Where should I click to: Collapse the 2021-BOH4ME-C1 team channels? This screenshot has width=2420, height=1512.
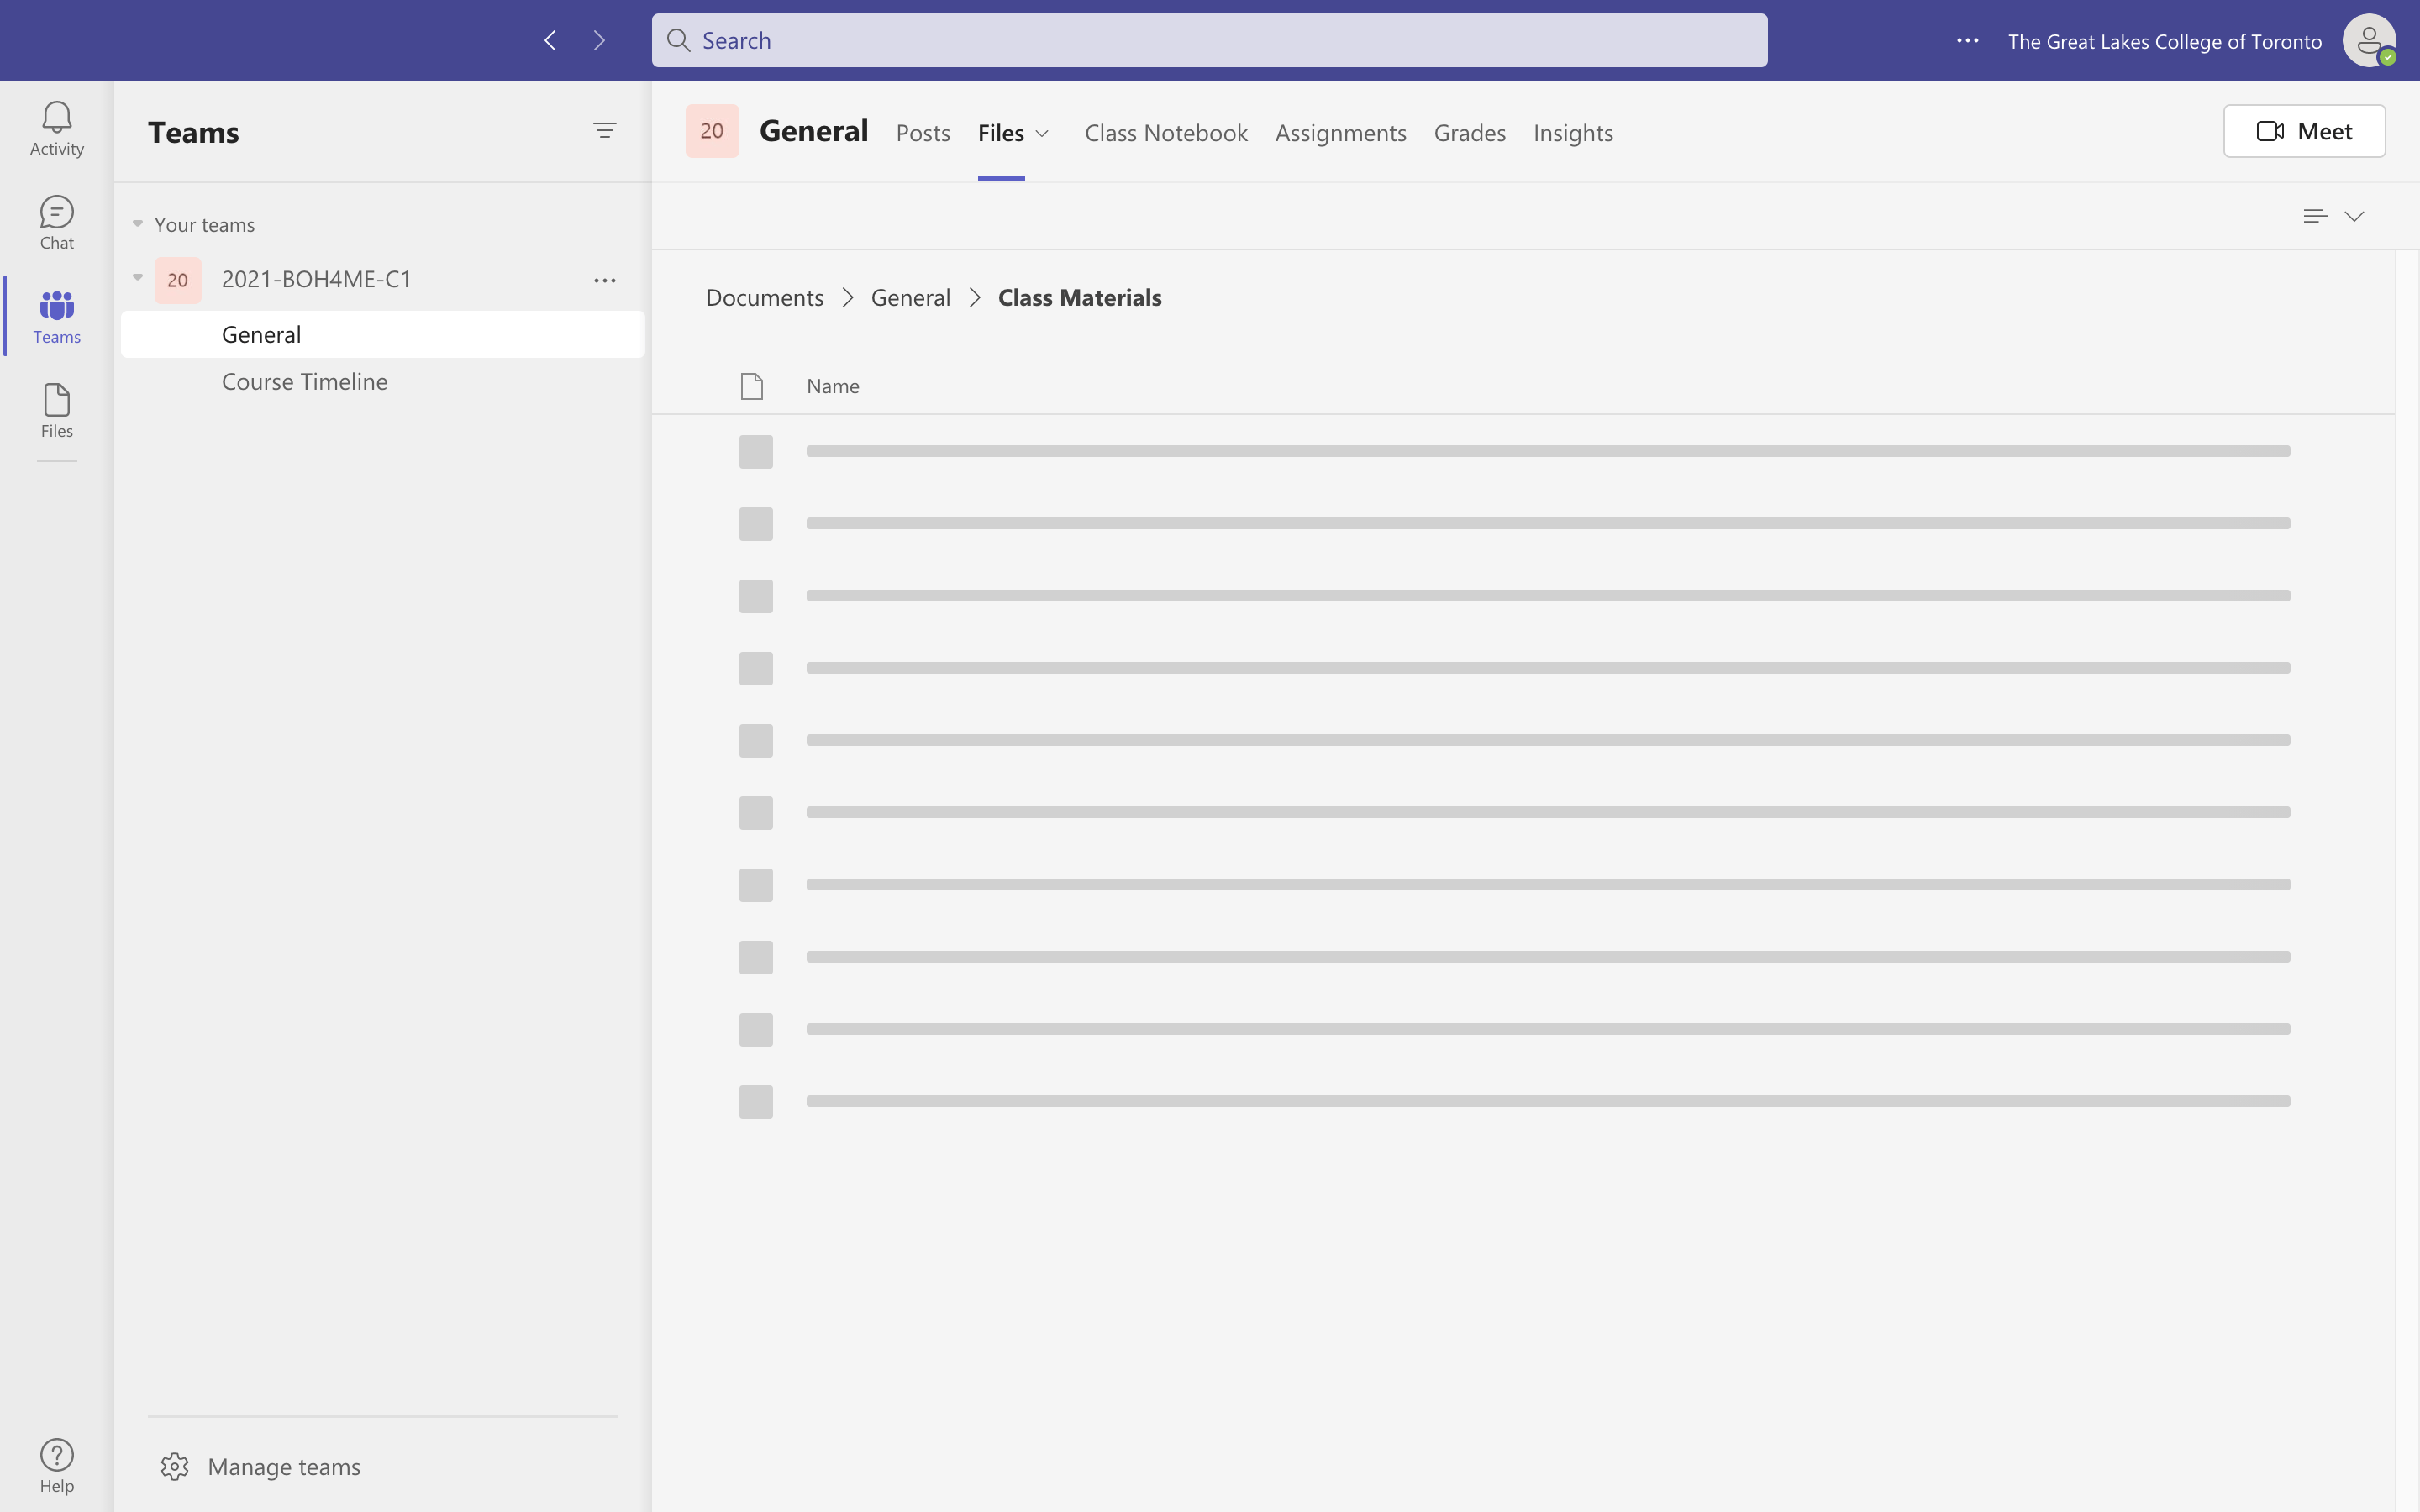[138, 278]
